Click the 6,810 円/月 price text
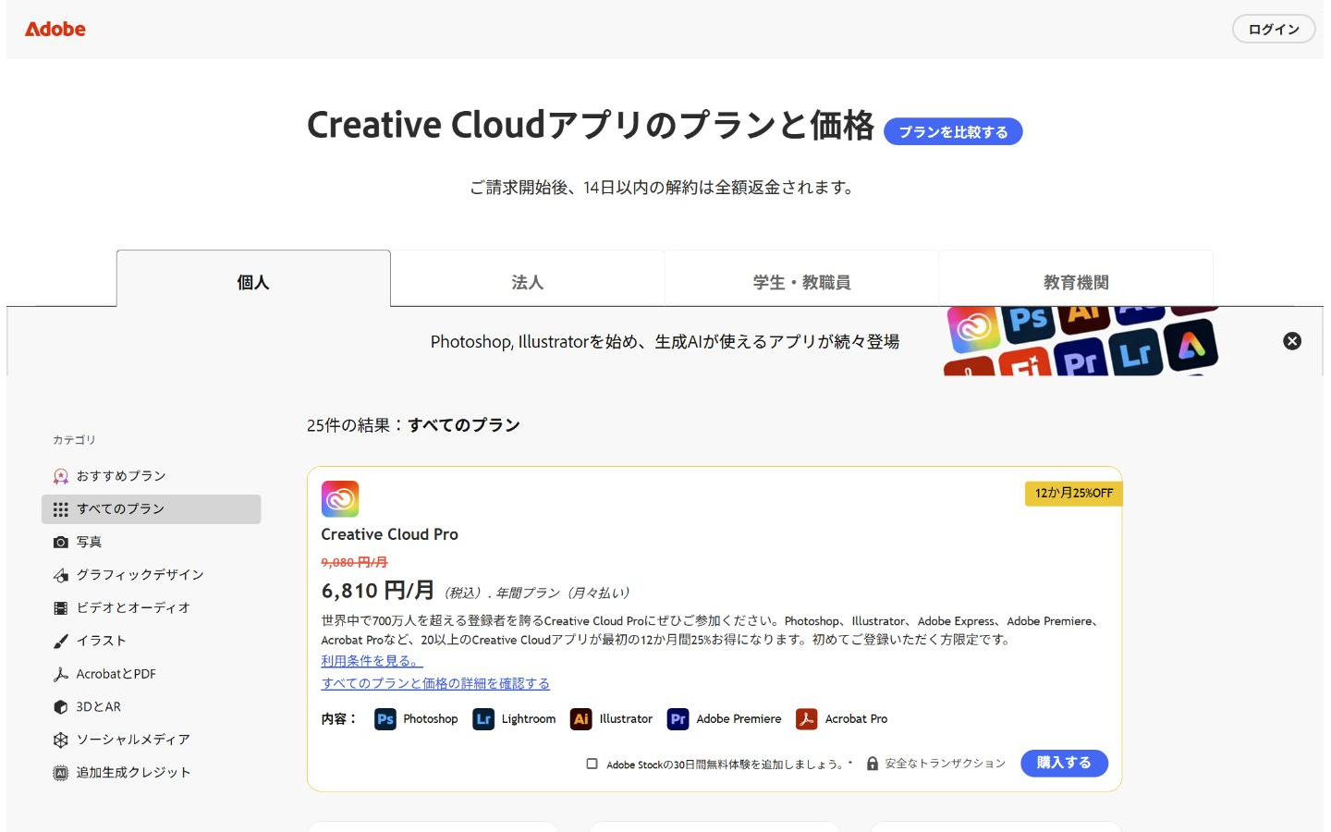This screenshot has height=832, width=1331. [378, 591]
